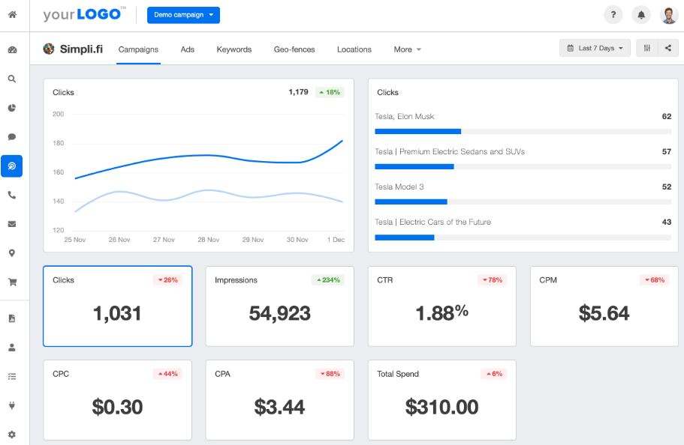Click the '28 Nov' axis label
Screen dimensions: 684x445
[x=208, y=240]
